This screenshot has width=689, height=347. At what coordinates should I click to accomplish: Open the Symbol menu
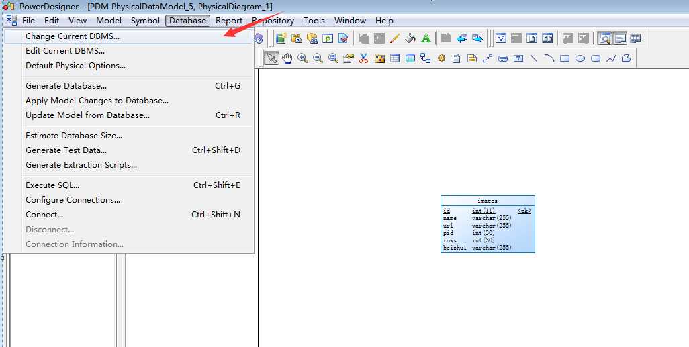[x=146, y=21]
